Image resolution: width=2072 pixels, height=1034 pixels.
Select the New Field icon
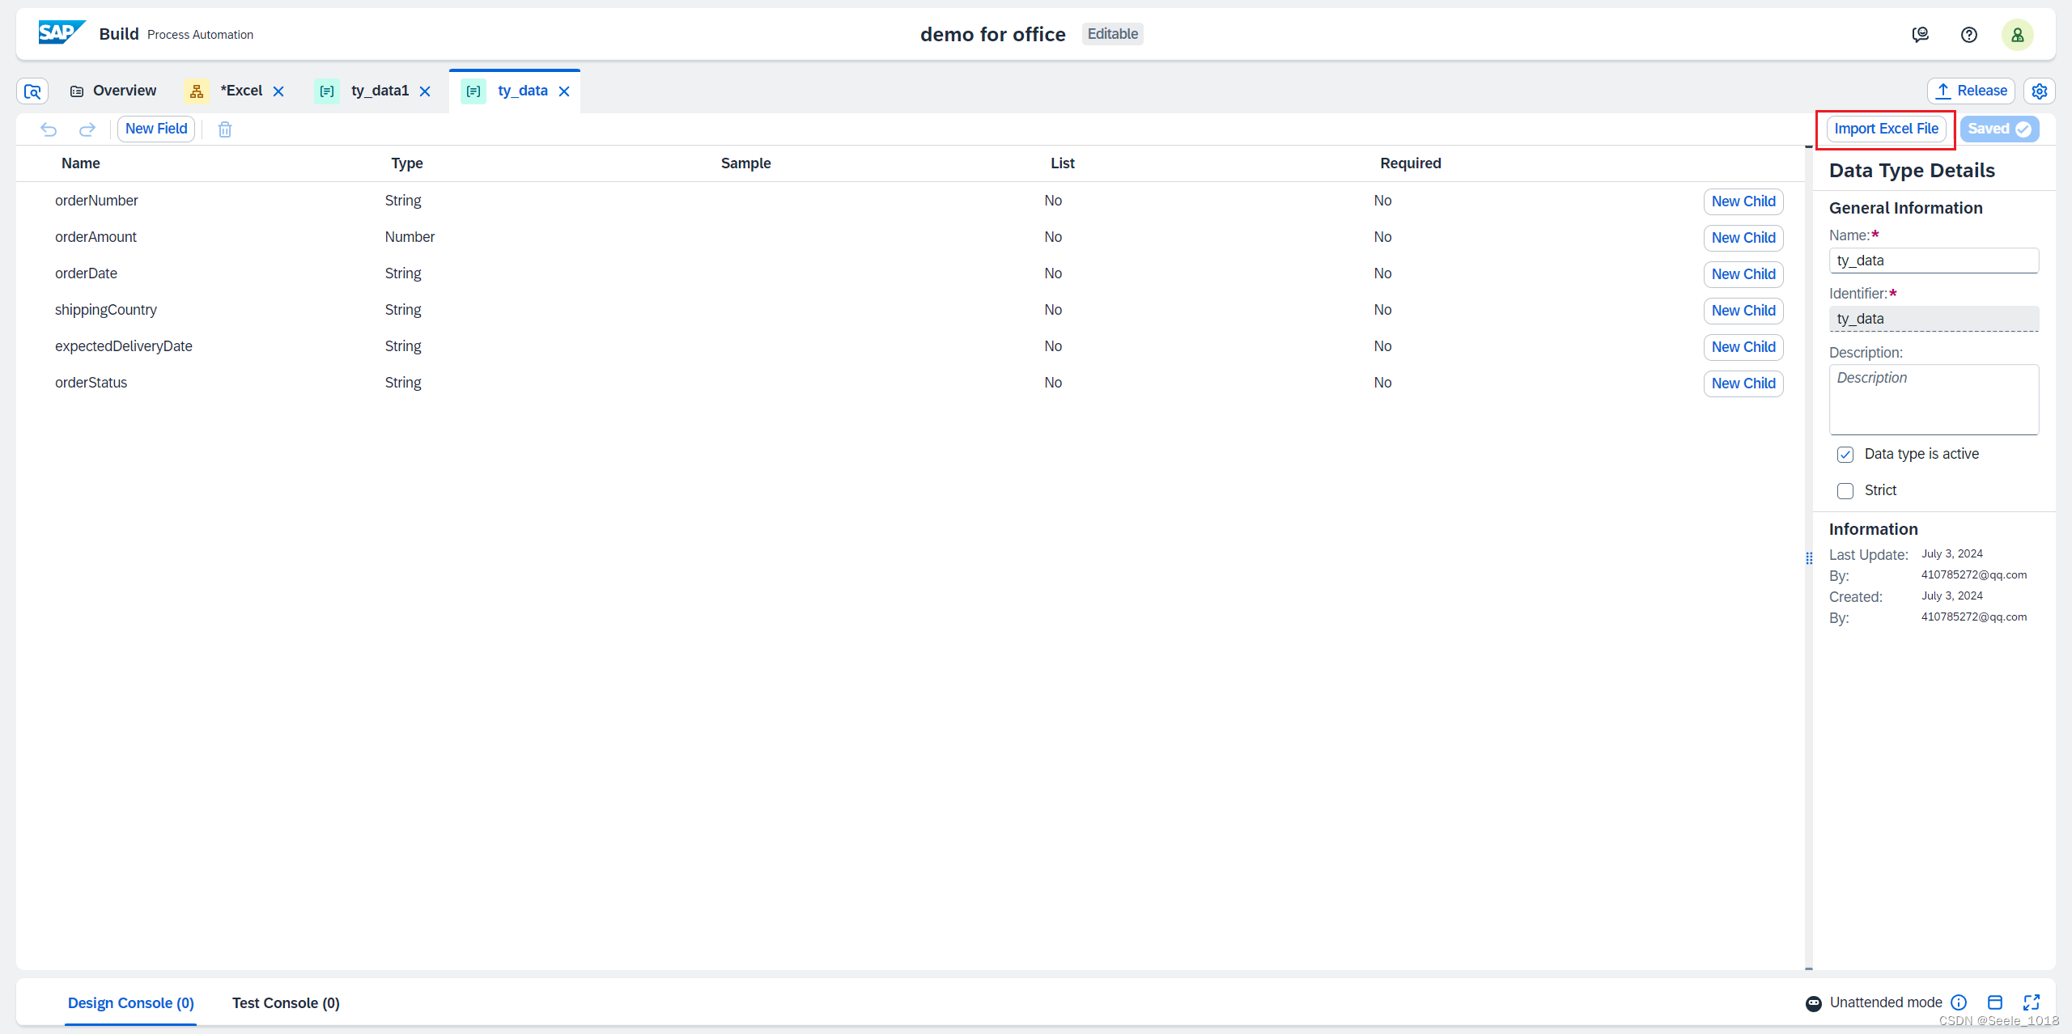point(153,127)
